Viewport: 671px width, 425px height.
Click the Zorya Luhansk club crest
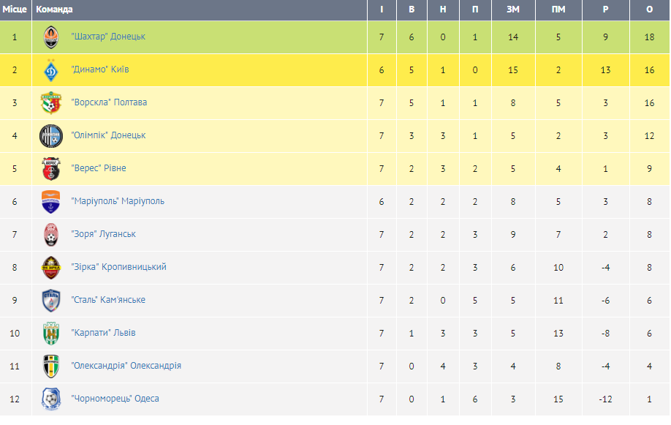[50, 234]
